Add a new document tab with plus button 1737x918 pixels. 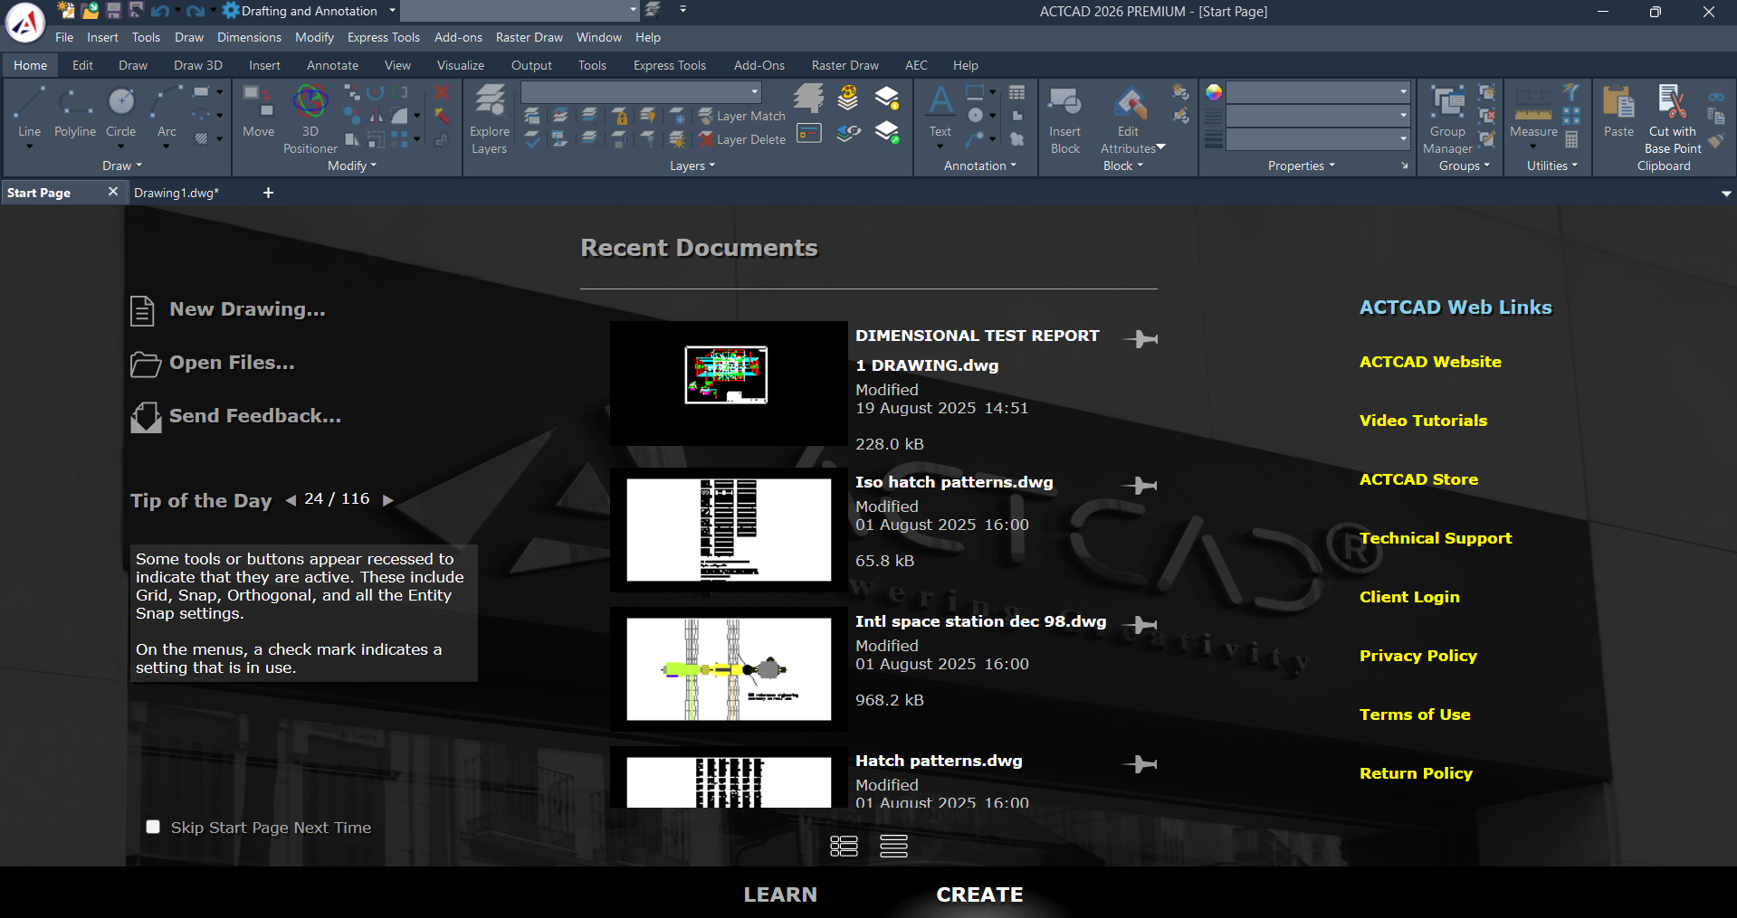click(268, 193)
